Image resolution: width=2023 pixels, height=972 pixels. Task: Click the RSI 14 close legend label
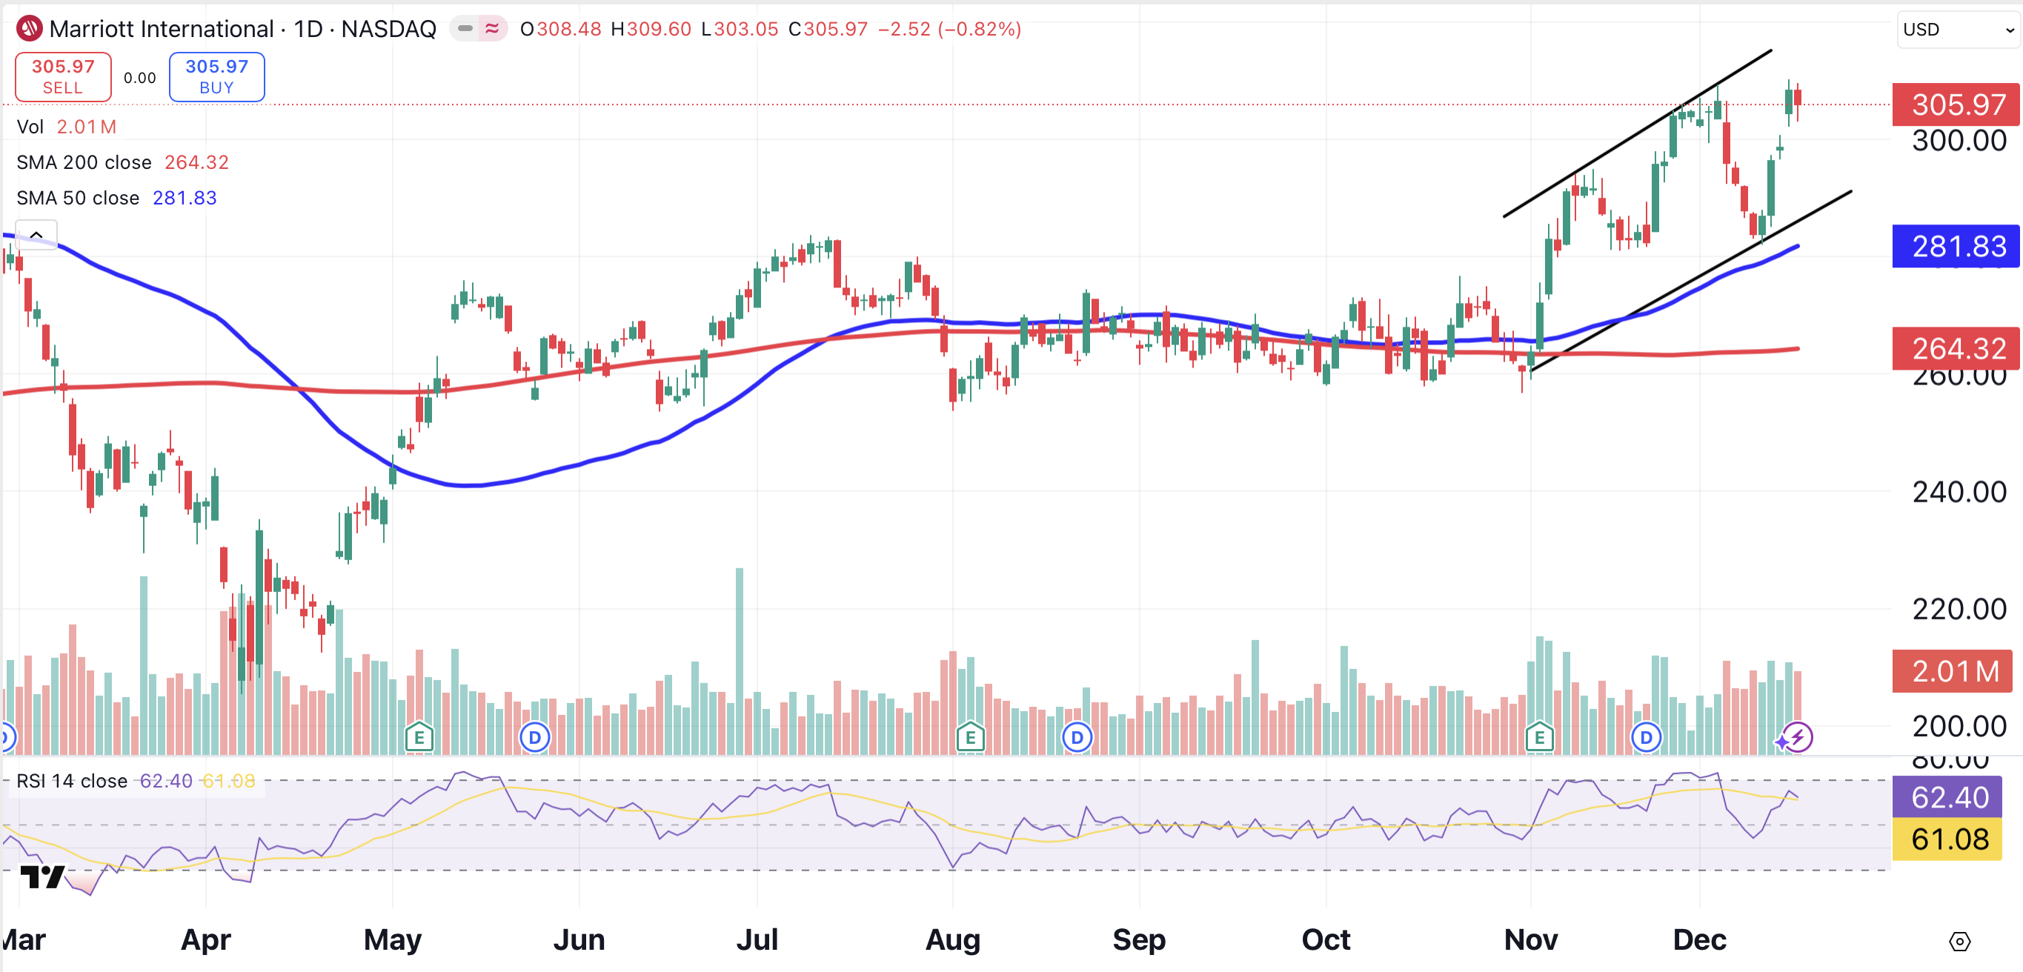click(71, 780)
